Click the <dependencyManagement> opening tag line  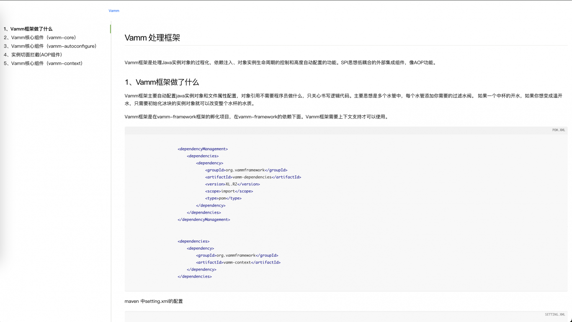pyautogui.click(x=203, y=149)
